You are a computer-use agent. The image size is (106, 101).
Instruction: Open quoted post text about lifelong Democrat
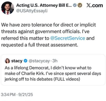(53, 74)
